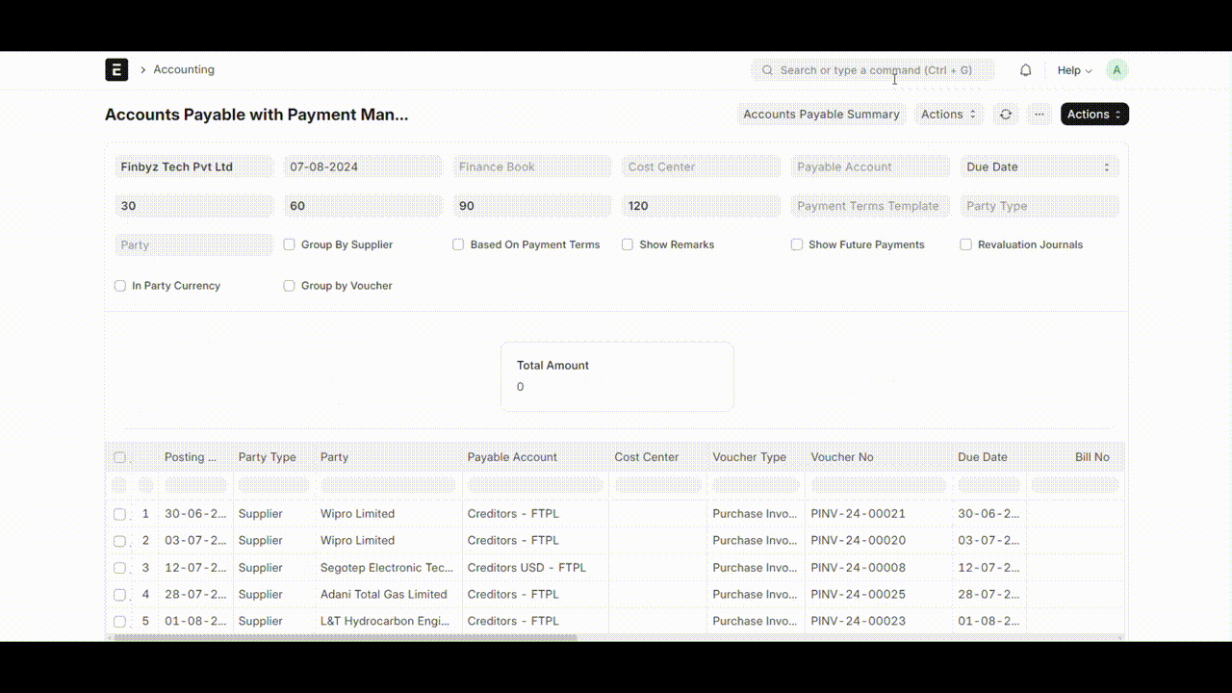Open user avatar menu A
This screenshot has width=1232, height=693.
coord(1116,70)
